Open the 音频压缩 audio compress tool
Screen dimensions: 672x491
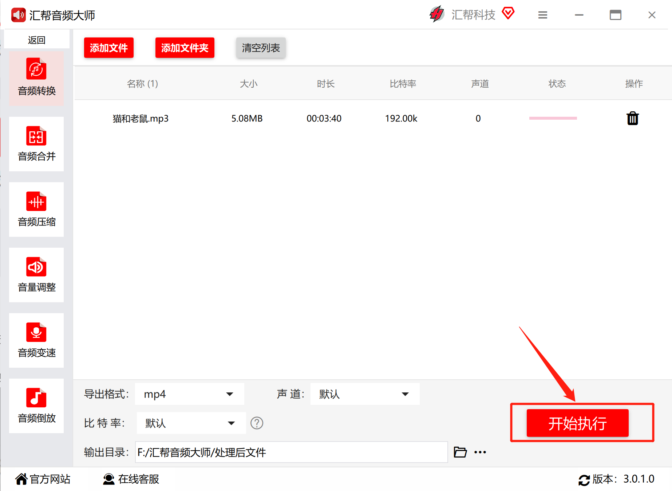pyautogui.click(x=36, y=209)
